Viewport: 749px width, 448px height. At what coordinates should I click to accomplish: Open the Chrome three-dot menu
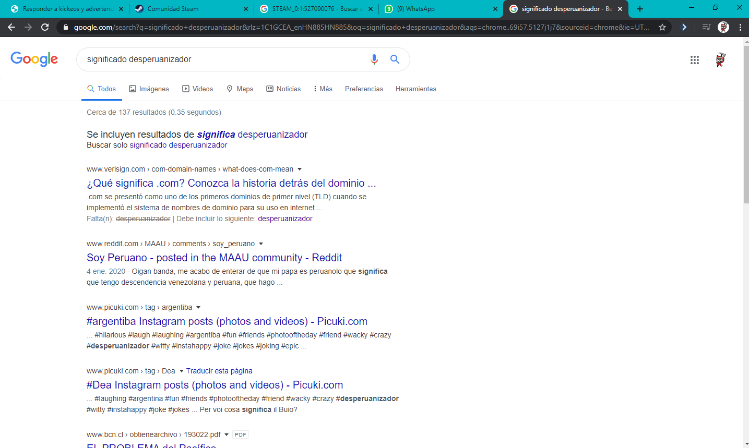pyautogui.click(x=740, y=27)
